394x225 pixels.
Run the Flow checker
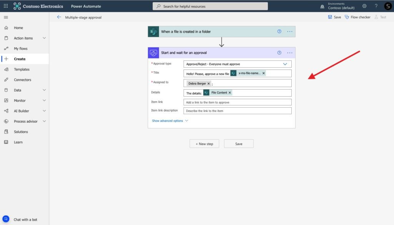coord(357,17)
